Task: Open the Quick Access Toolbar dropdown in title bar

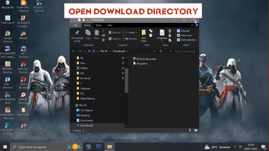Action: click(x=88, y=20)
